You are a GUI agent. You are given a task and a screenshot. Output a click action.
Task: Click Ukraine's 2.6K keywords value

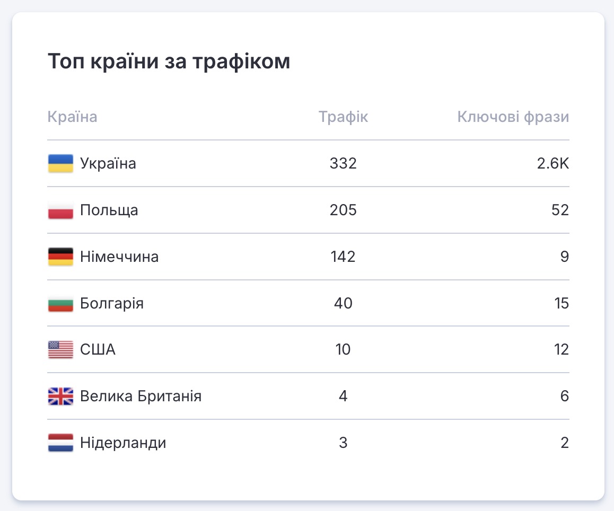pos(552,163)
